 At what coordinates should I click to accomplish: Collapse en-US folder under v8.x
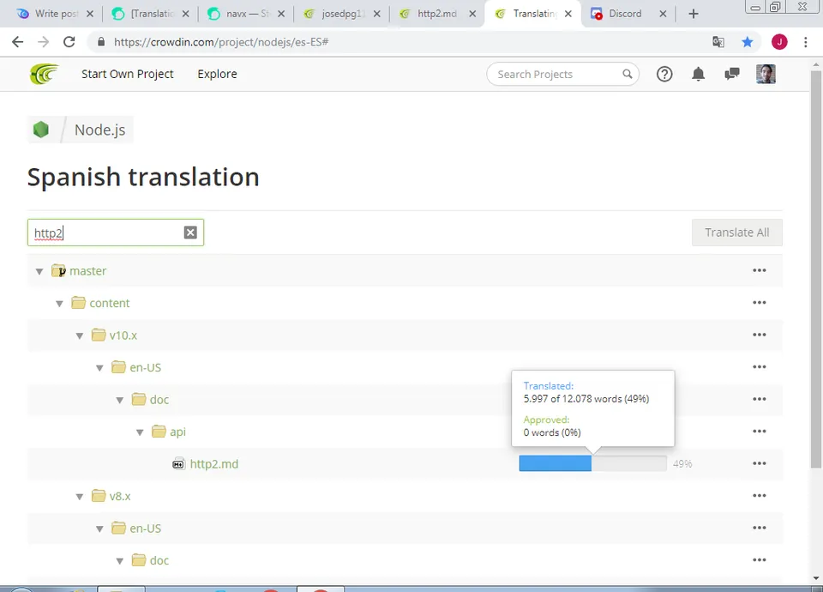pyautogui.click(x=99, y=529)
